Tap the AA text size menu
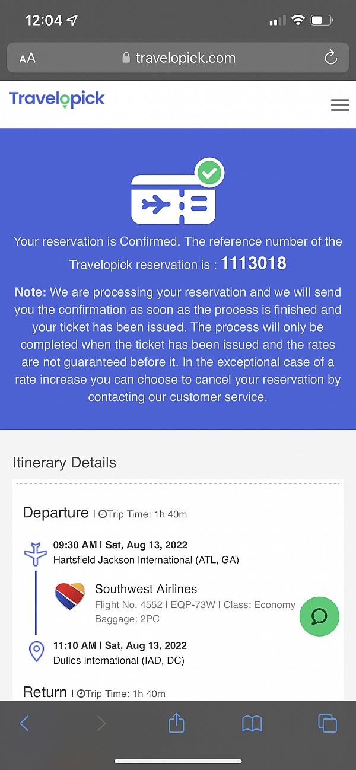Image resolution: width=356 pixels, height=770 pixels. tap(26, 58)
